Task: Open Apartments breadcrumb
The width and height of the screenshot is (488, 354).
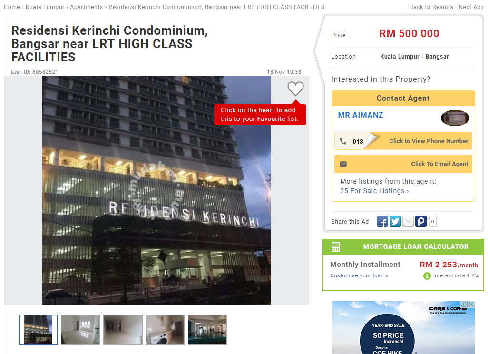Action: pyautogui.click(x=86, y=7)
